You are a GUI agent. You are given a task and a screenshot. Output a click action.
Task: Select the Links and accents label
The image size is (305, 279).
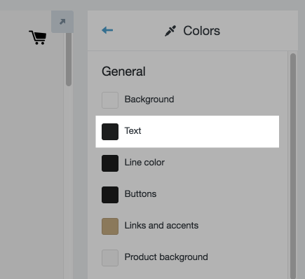click(161, 226)
